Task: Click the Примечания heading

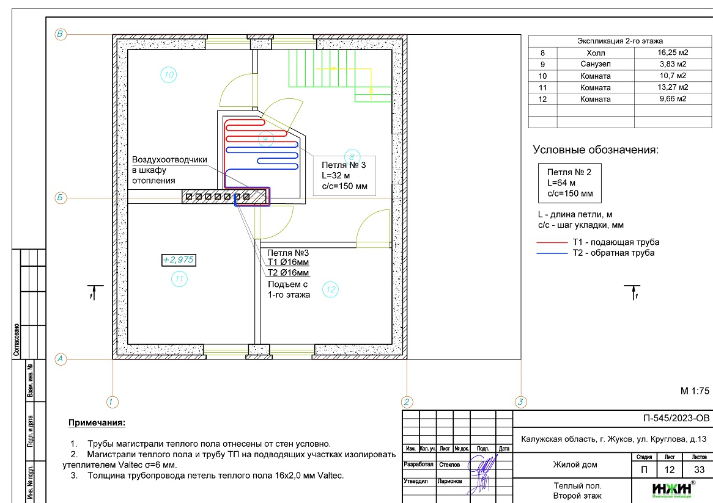Action: (x=97, y=422)
